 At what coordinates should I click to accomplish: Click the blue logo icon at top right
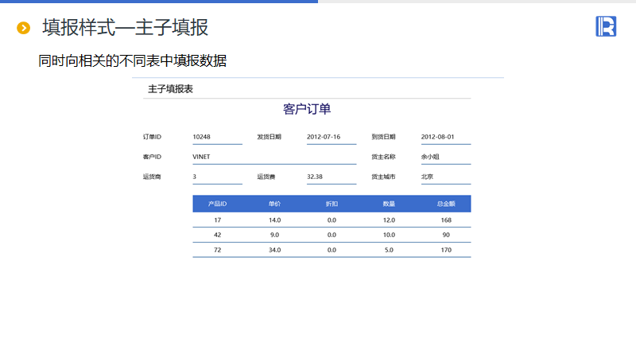coord(606,26)
